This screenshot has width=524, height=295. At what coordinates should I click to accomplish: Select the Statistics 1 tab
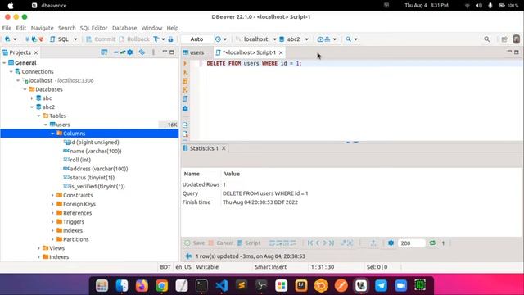tap(204, 148)
